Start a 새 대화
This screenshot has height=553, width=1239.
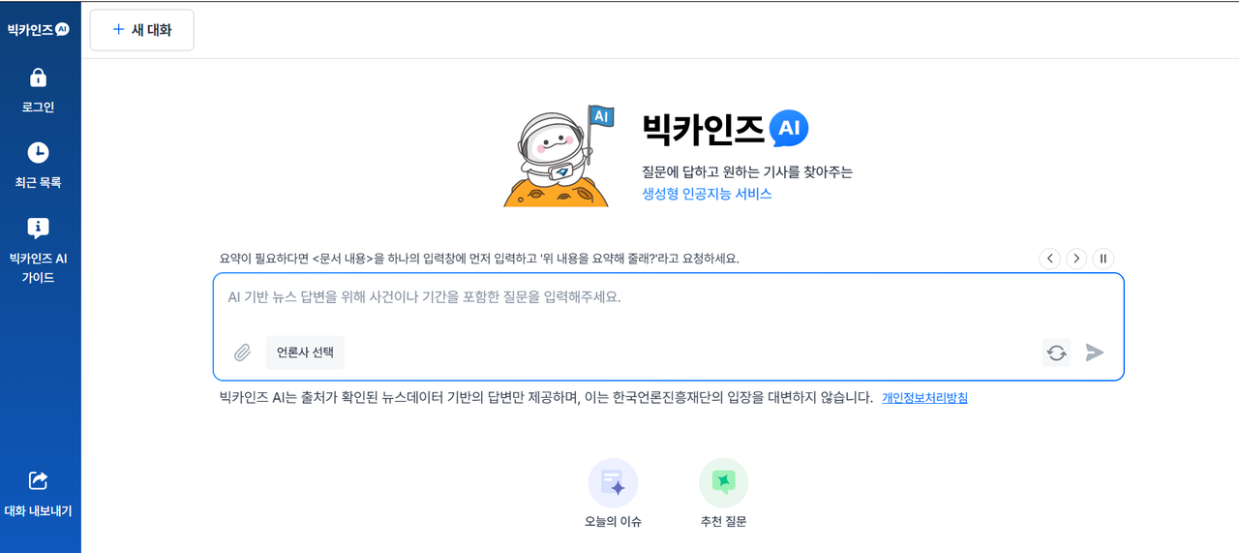(142, 30)
